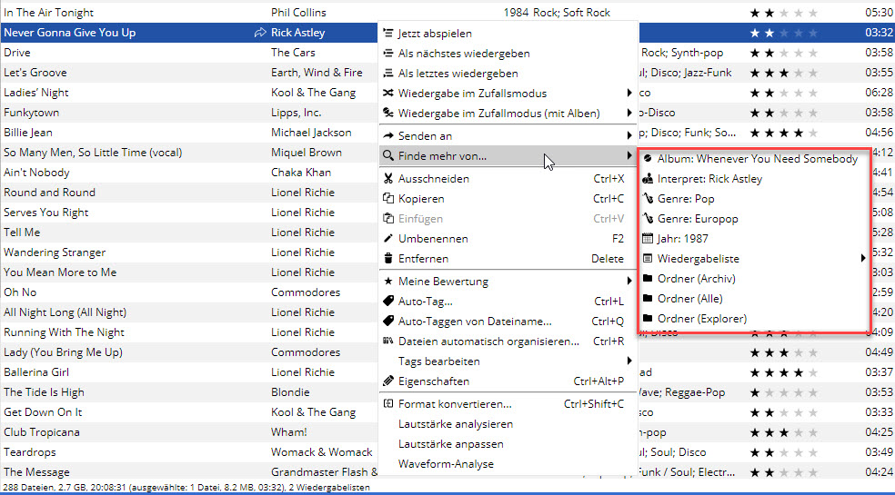The height and width of the screenshot is (495, 895).
Task: Click the share arrow in Never Gonna Give You Up row
Action: point(260,33)
